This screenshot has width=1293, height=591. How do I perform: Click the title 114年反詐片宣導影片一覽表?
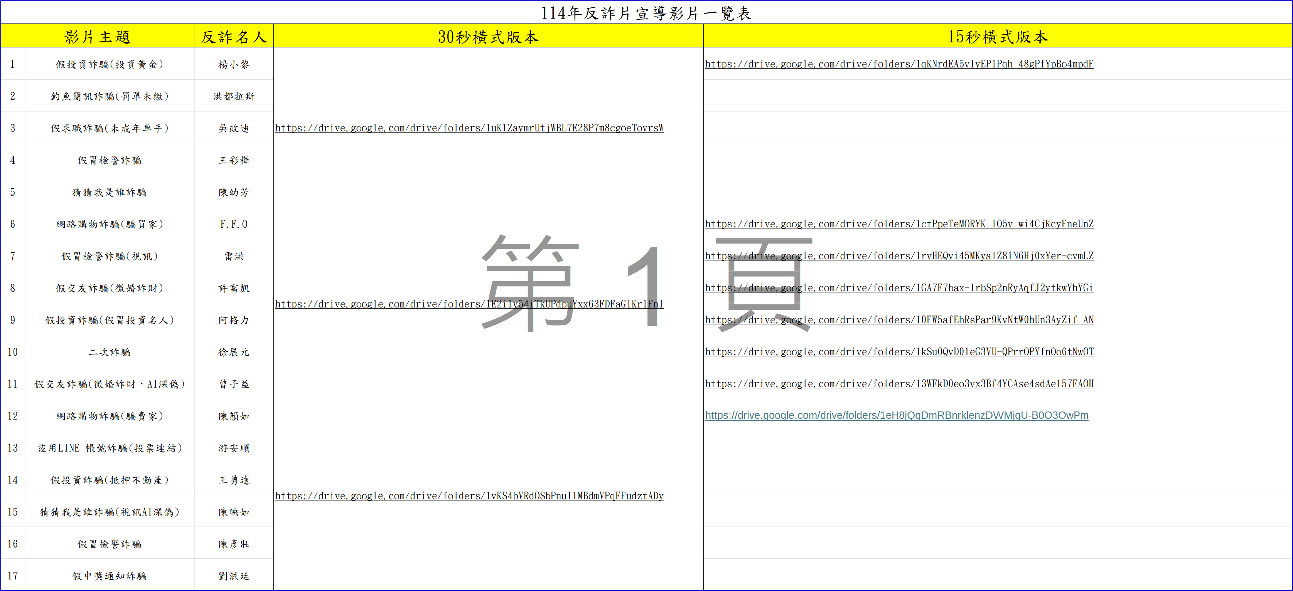tap(646, 13)
